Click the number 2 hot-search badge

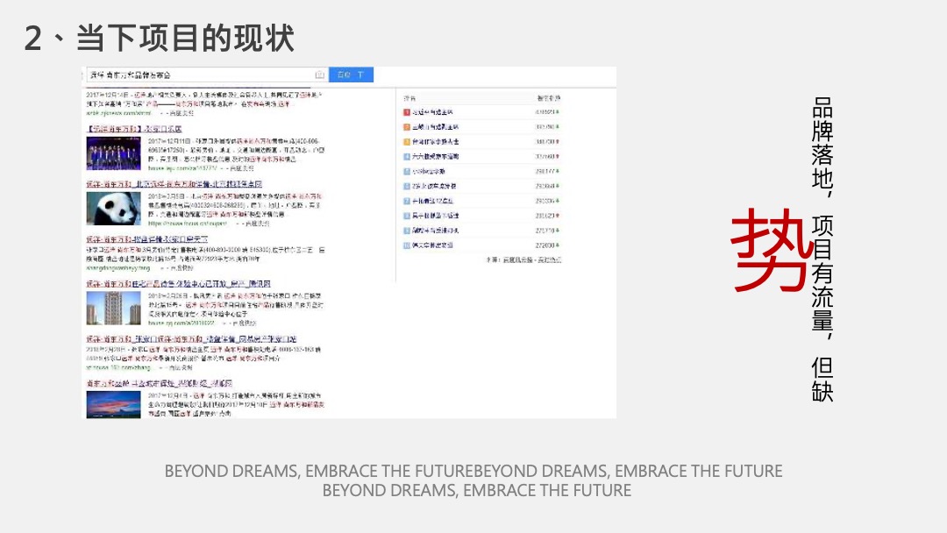[405, 127]
